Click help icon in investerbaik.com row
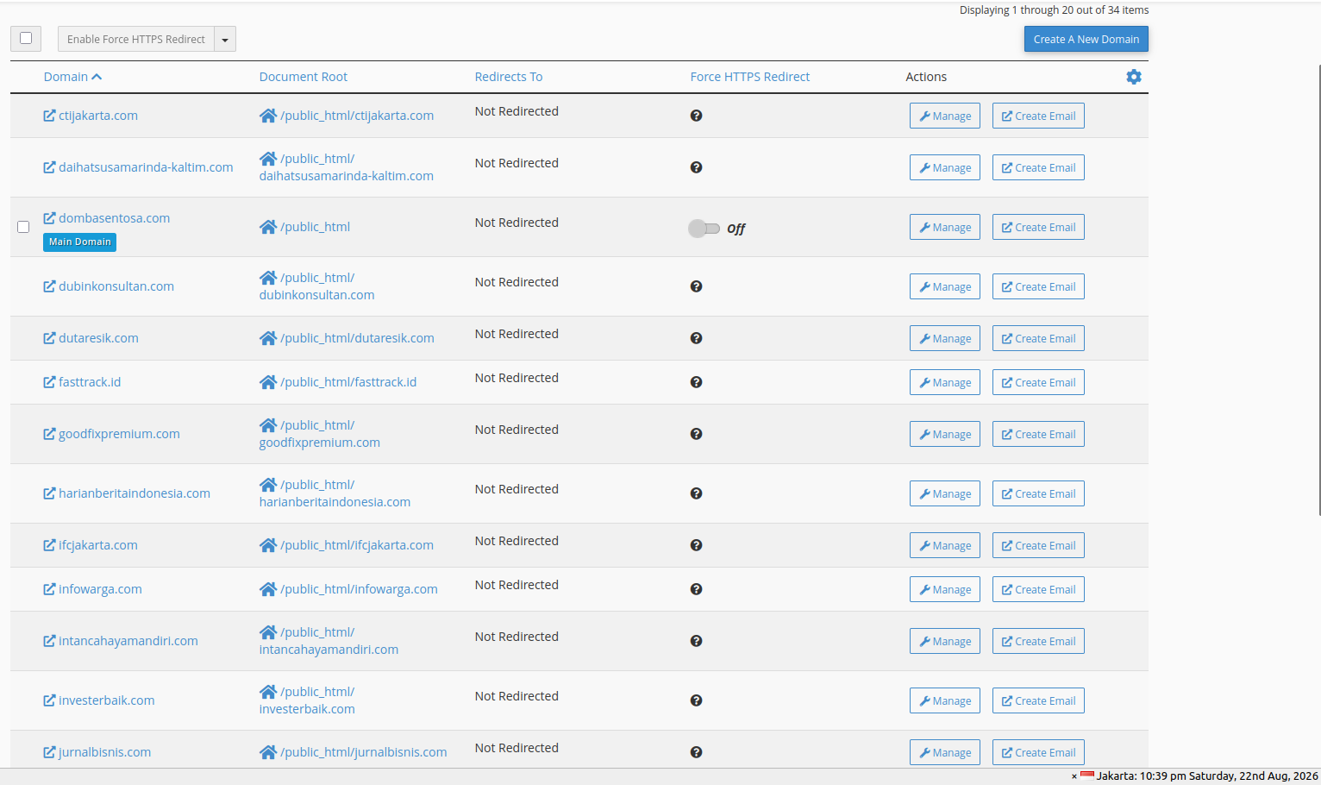This screenshot has width=1321, height=785. 696,700
